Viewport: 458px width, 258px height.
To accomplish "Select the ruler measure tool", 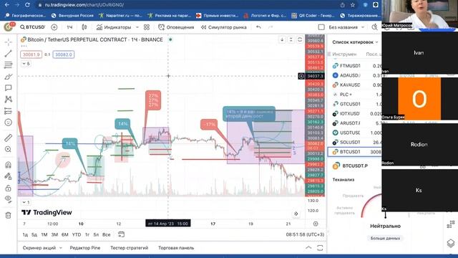I will point(8,138).
